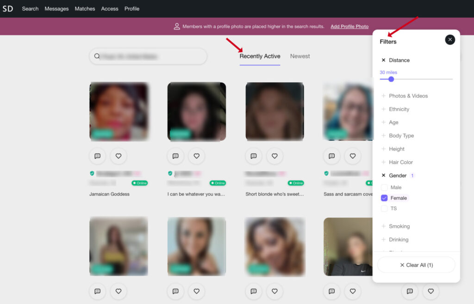
Task: Favorite the 'I can be whatever' profile
Action: (196, 156)
